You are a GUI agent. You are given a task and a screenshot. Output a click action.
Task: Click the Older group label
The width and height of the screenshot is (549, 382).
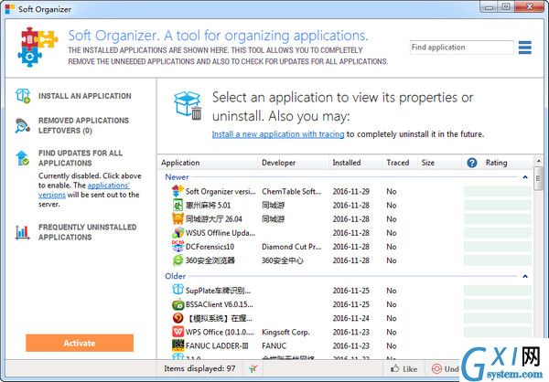176,276
